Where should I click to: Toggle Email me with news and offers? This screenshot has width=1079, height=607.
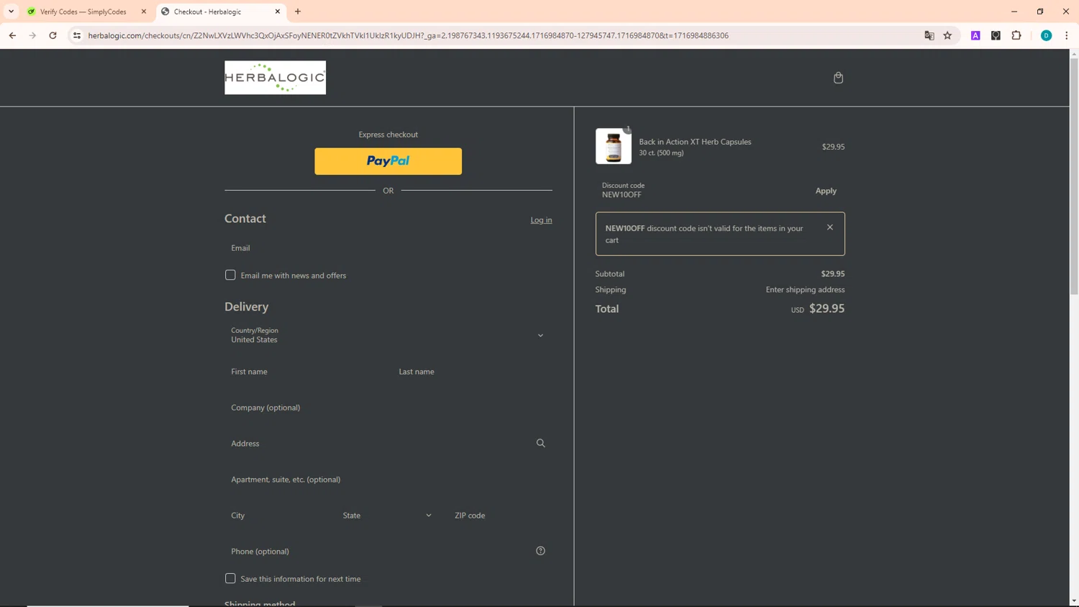230,275
